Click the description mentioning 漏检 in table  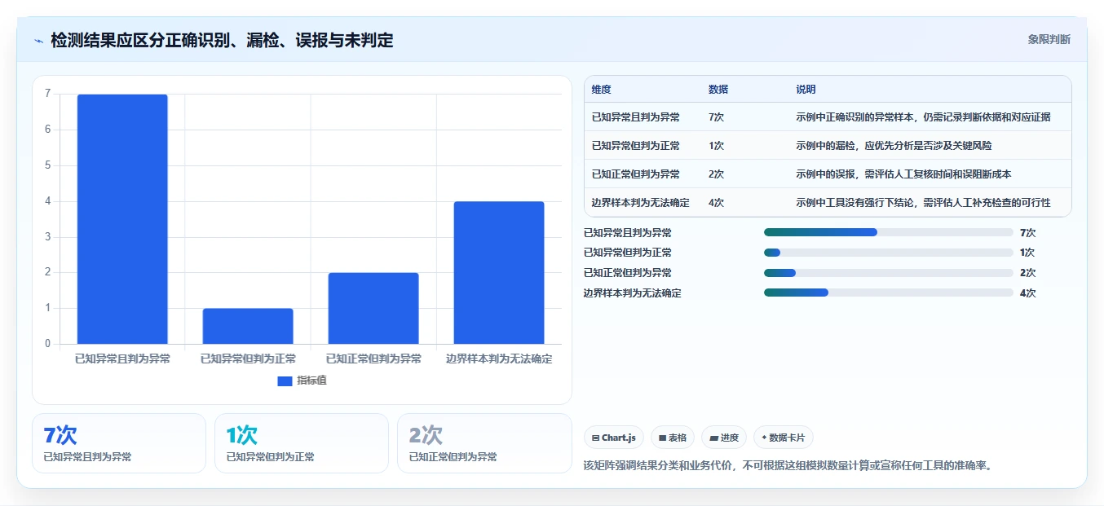[894, 146]
